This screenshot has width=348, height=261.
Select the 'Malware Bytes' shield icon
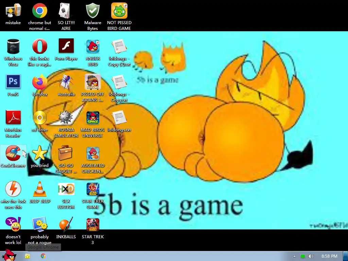pos(92,11)
